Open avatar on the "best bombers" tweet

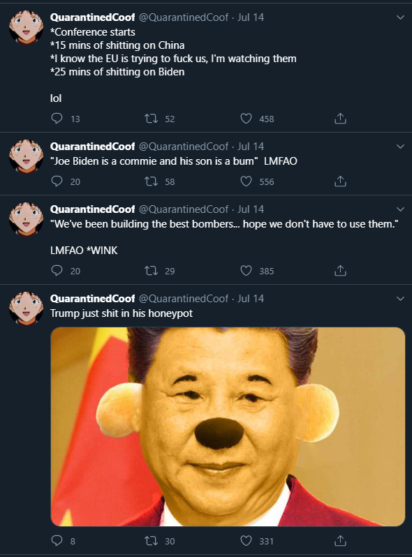(26, 219)
